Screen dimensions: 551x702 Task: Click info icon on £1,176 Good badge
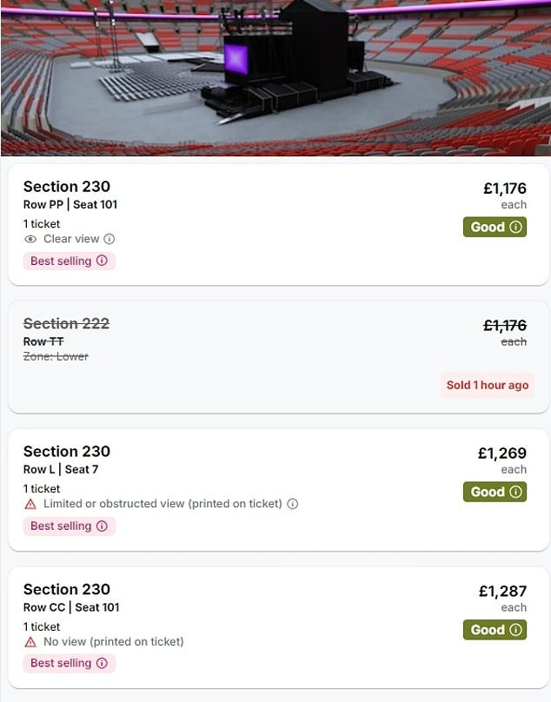pos(515,227)
